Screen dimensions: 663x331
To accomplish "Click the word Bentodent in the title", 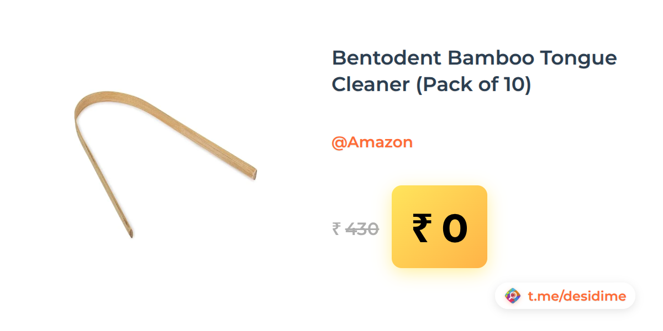I will (x=386, y=57).
